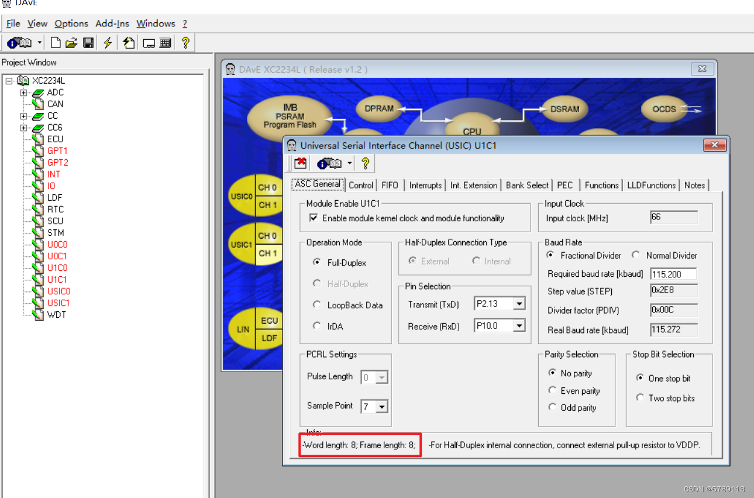Image resolution: width=754 pixels, height=498 pixels.
Task: Click the red X close-dialog icon in USIC toolbar
Action: (x=300, y=163)
